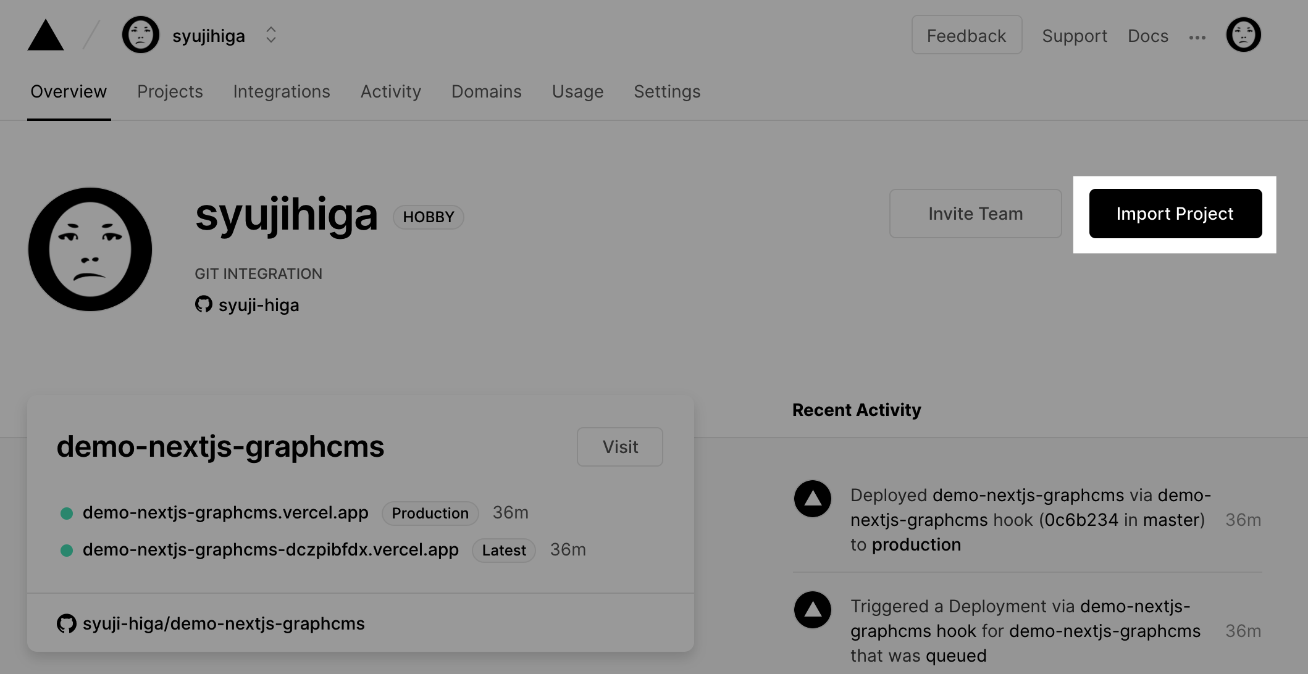This screenshot has height=674, width=1308.
Task: Open the three-dots more menu
Action: (1197, 38)
